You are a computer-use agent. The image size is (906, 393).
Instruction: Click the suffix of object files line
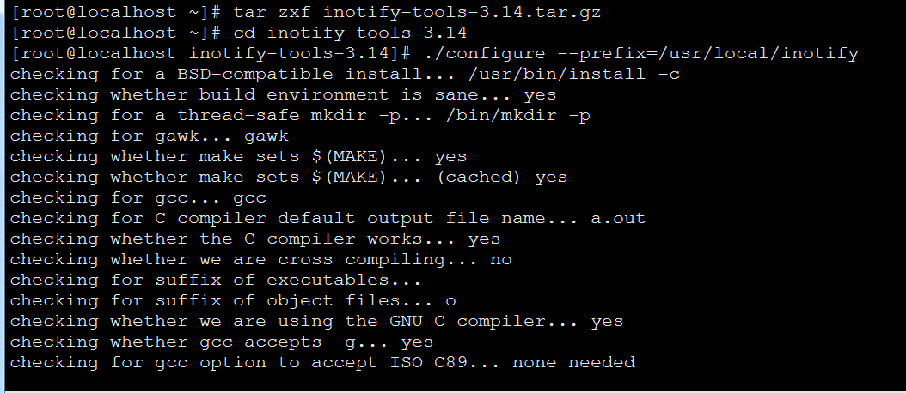pyautogui.click(x=233, y=300)
